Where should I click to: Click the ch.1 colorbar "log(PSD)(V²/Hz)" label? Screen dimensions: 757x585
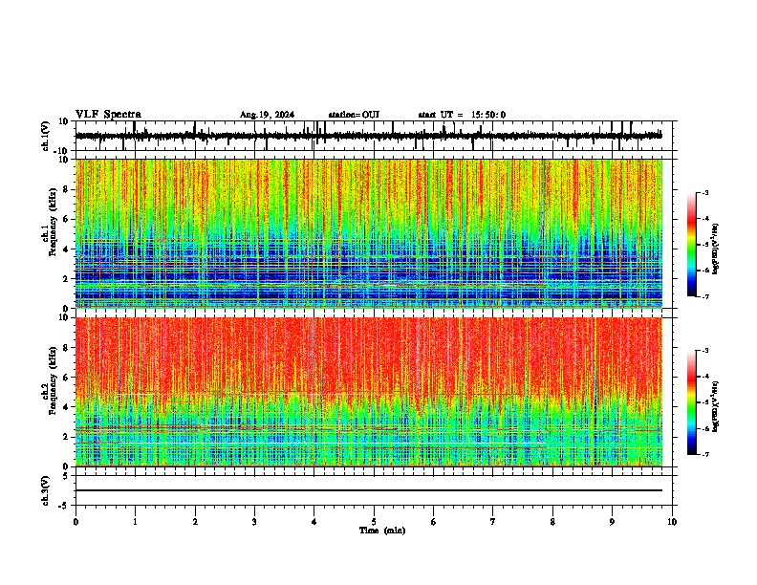pos(716,249)
